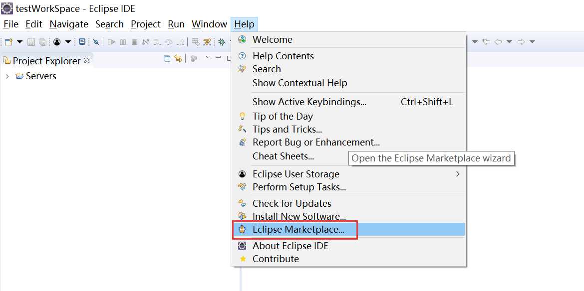This screenshot has height=291, width=584.
Task: Choose Show Contextual Help
Action: click(348, 83)
